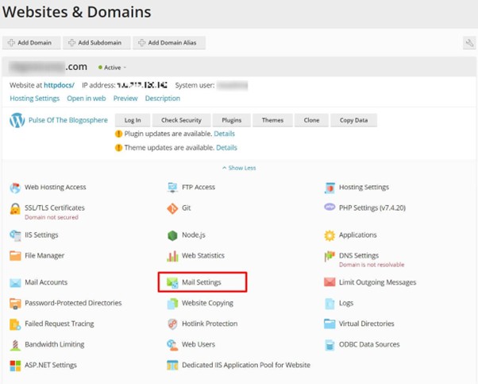The height and width of the screenshot is (384, 478).
Task: Collapse the list with Show Less
Action: [x=238, y=168]
